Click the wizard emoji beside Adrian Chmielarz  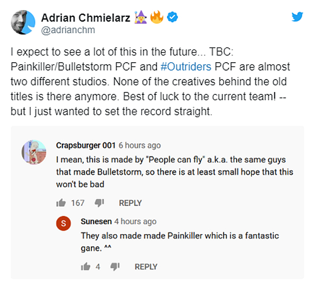[141, 17]
